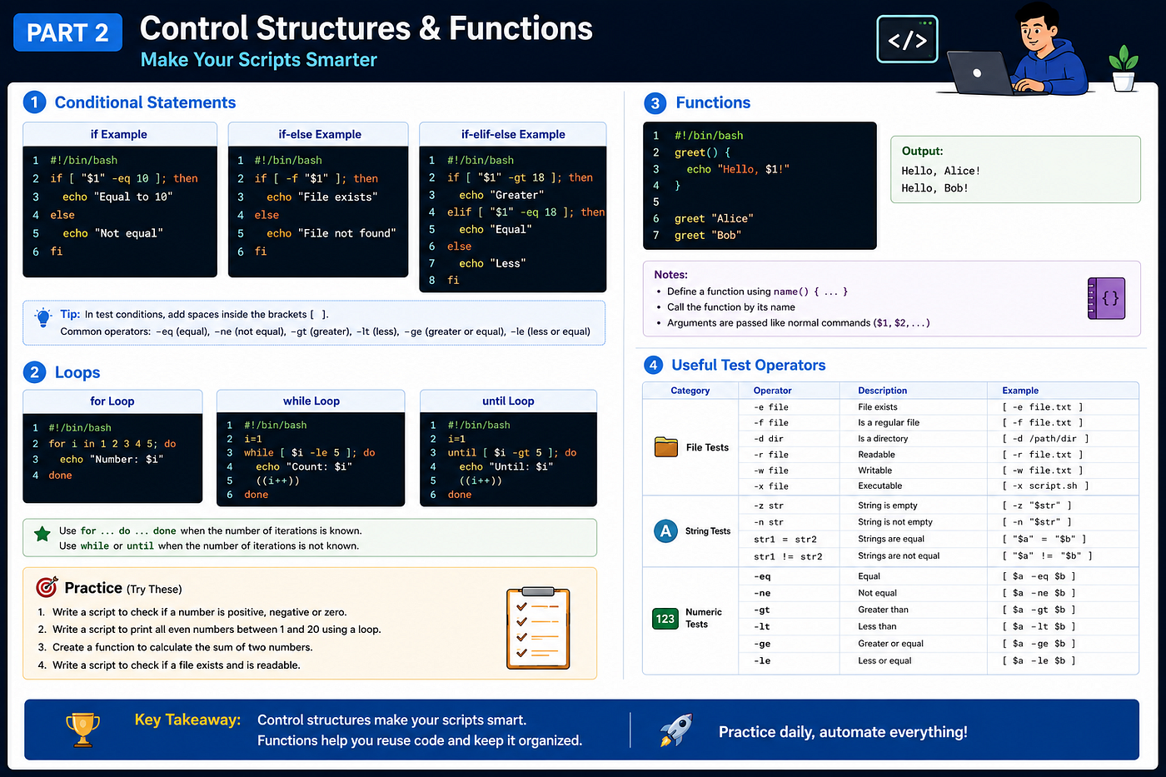Click the green 123 icon beside Numeric Tests
Screen dimensions: 1166x777
[x=665, y=619]
